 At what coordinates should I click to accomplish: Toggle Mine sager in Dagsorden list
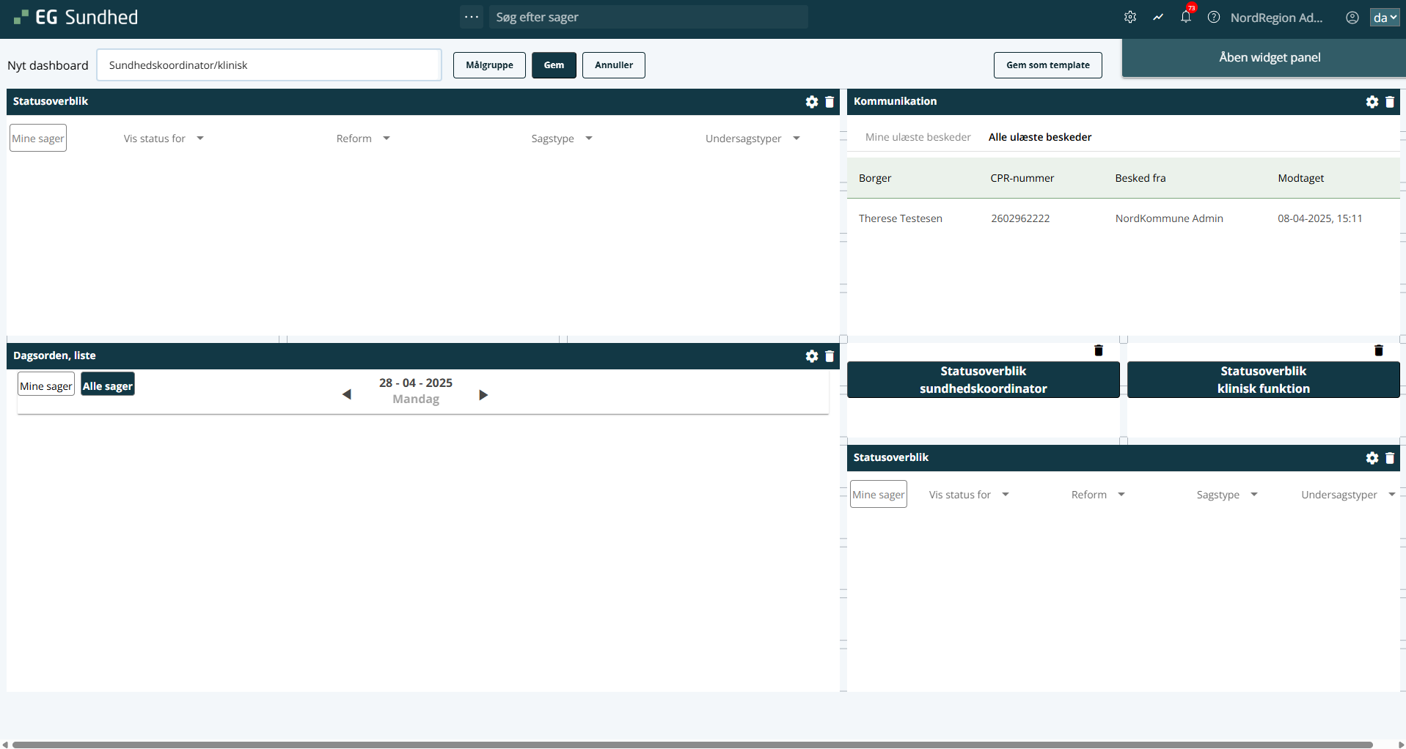46,385
